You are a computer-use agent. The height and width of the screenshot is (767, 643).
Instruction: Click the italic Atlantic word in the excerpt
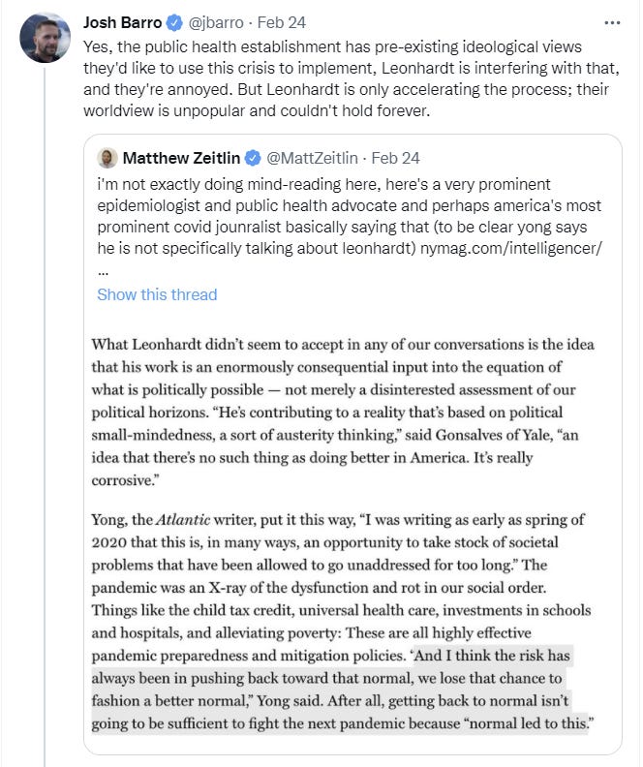[x=175, y=520]
